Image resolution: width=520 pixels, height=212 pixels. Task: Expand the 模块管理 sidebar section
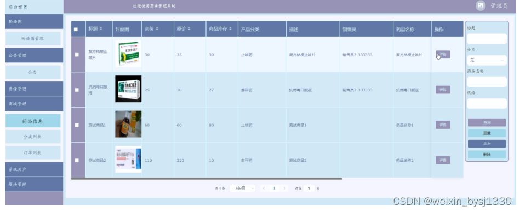click(x=34, y=184)
